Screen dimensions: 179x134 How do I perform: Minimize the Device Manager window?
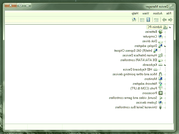click(x=27, y=5)
